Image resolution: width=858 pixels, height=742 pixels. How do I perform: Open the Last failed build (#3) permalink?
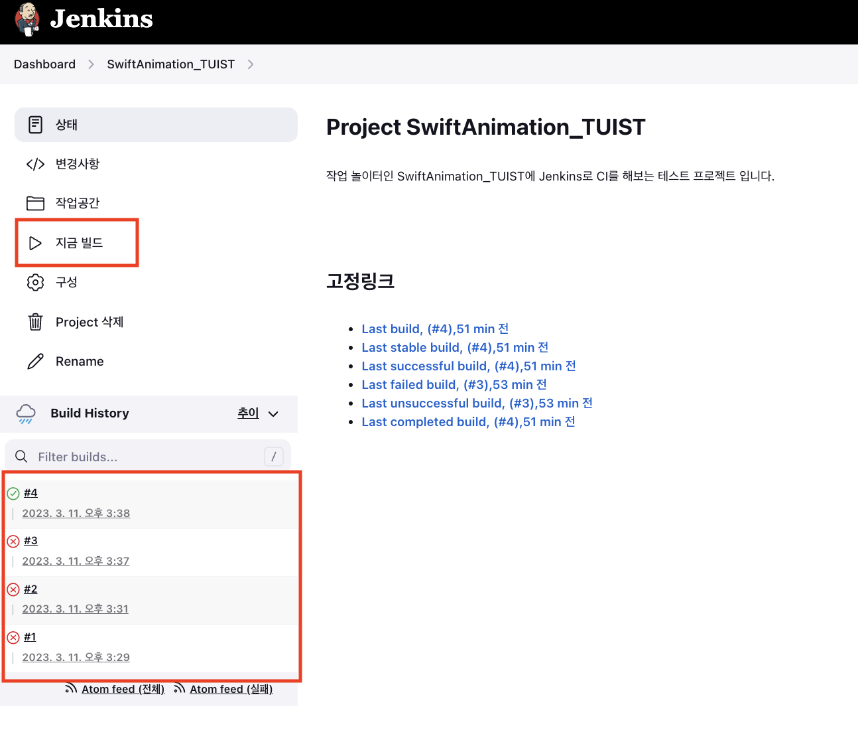454,384
